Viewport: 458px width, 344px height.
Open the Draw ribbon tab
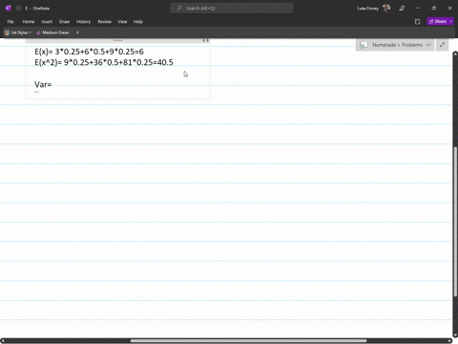tap(64, 22)
